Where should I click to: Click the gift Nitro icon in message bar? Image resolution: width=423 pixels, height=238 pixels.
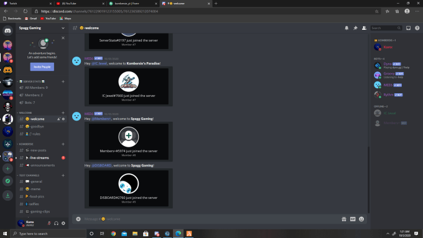tap(343, 219)
